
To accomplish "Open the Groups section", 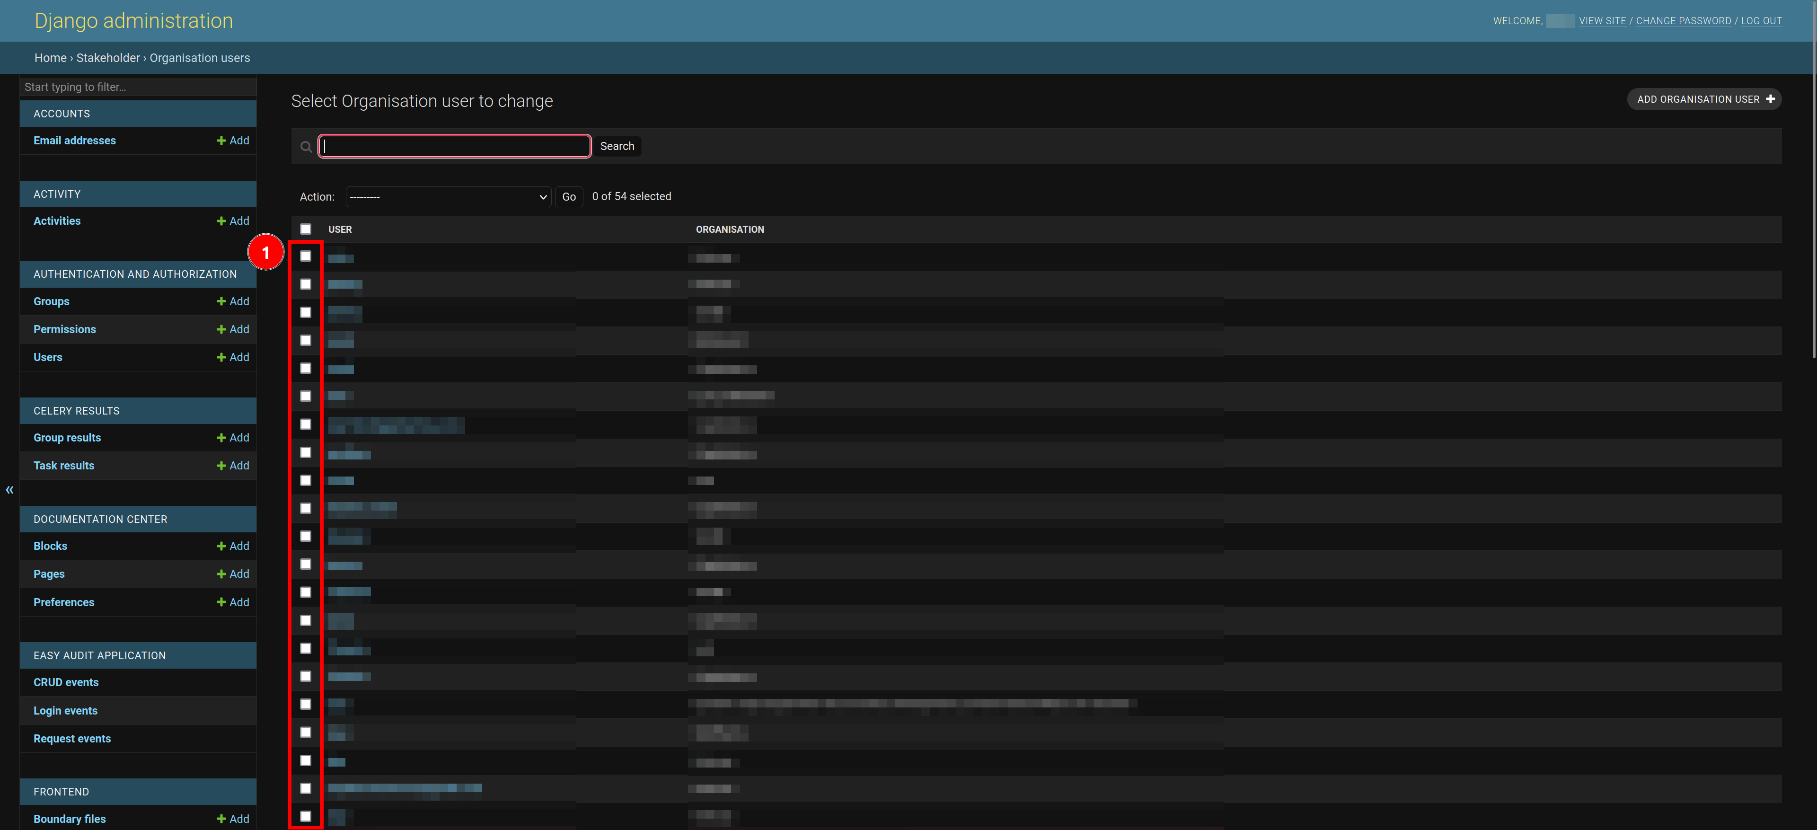I will coord(52,300).
